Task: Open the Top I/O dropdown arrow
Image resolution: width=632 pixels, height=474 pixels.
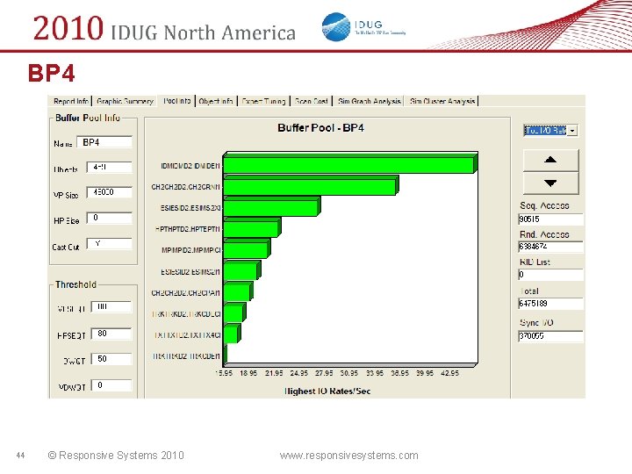Action: [x=572, y=131]
